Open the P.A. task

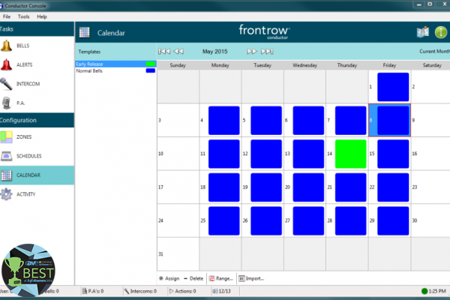pyautogui.click(x=37, y=103)
